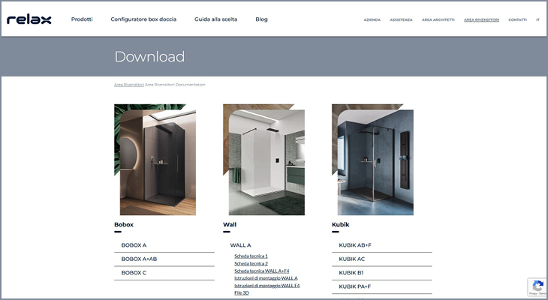Go to Guida alla scelta
Image resolution: width=548 pixels, height=300 pixels.
pyautogui.click(x=215, y=19)
